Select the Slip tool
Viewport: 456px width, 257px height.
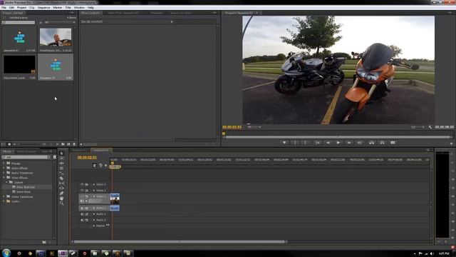coord(62,183)
